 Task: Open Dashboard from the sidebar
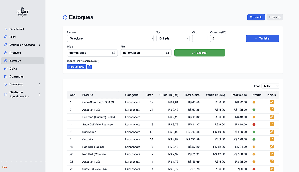pos(22,29)
